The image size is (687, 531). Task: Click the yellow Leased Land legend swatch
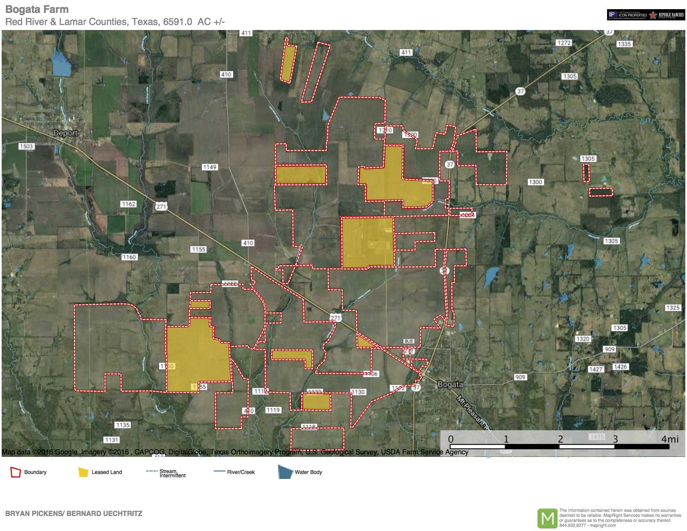coord(83,472)
